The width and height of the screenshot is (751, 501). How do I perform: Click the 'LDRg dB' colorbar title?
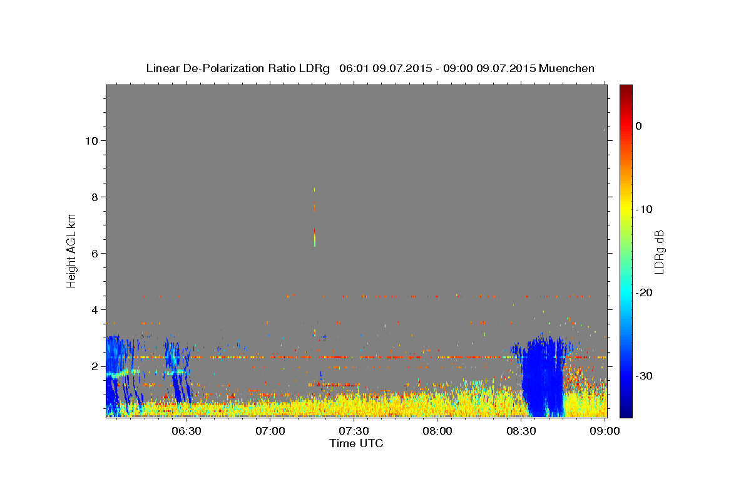pos(659,250)
